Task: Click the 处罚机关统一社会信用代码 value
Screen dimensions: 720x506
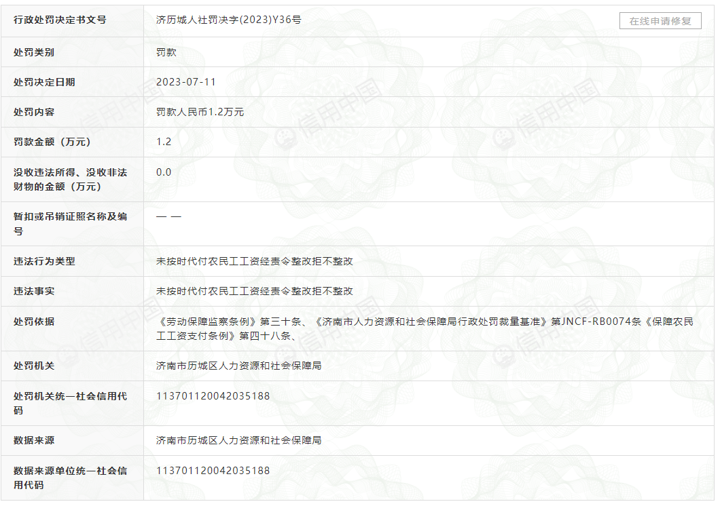Action: click(213, 396)
